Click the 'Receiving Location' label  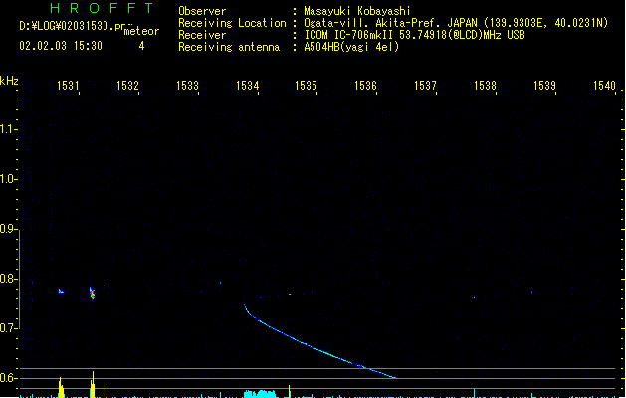(232, 23)
